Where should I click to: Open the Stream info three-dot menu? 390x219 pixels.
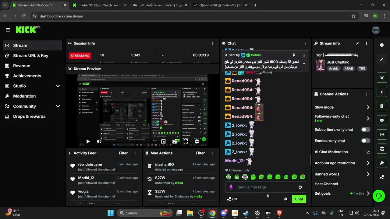point(367,43)
